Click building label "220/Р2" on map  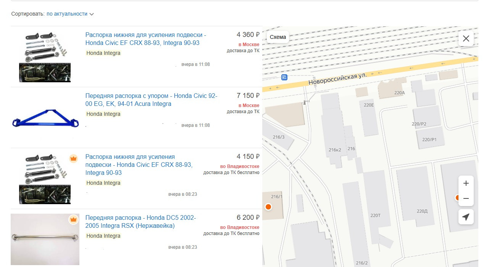click(x=419, y=124)
